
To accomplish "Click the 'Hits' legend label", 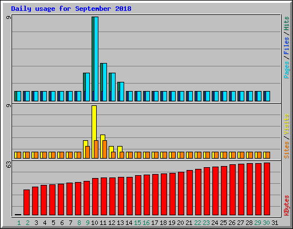I will click(x=286, y=23).
